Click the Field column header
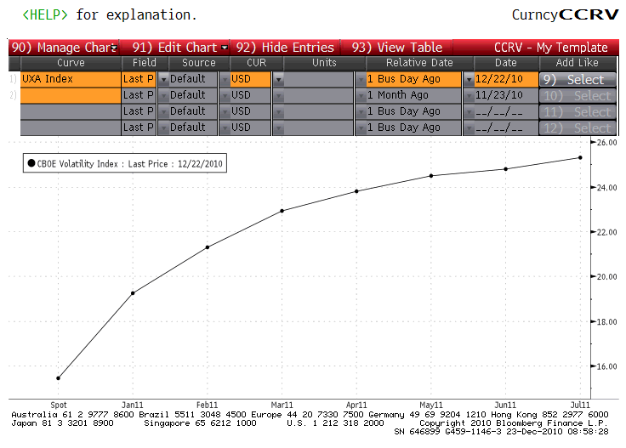Screen dimensions: 626x448 145,63
